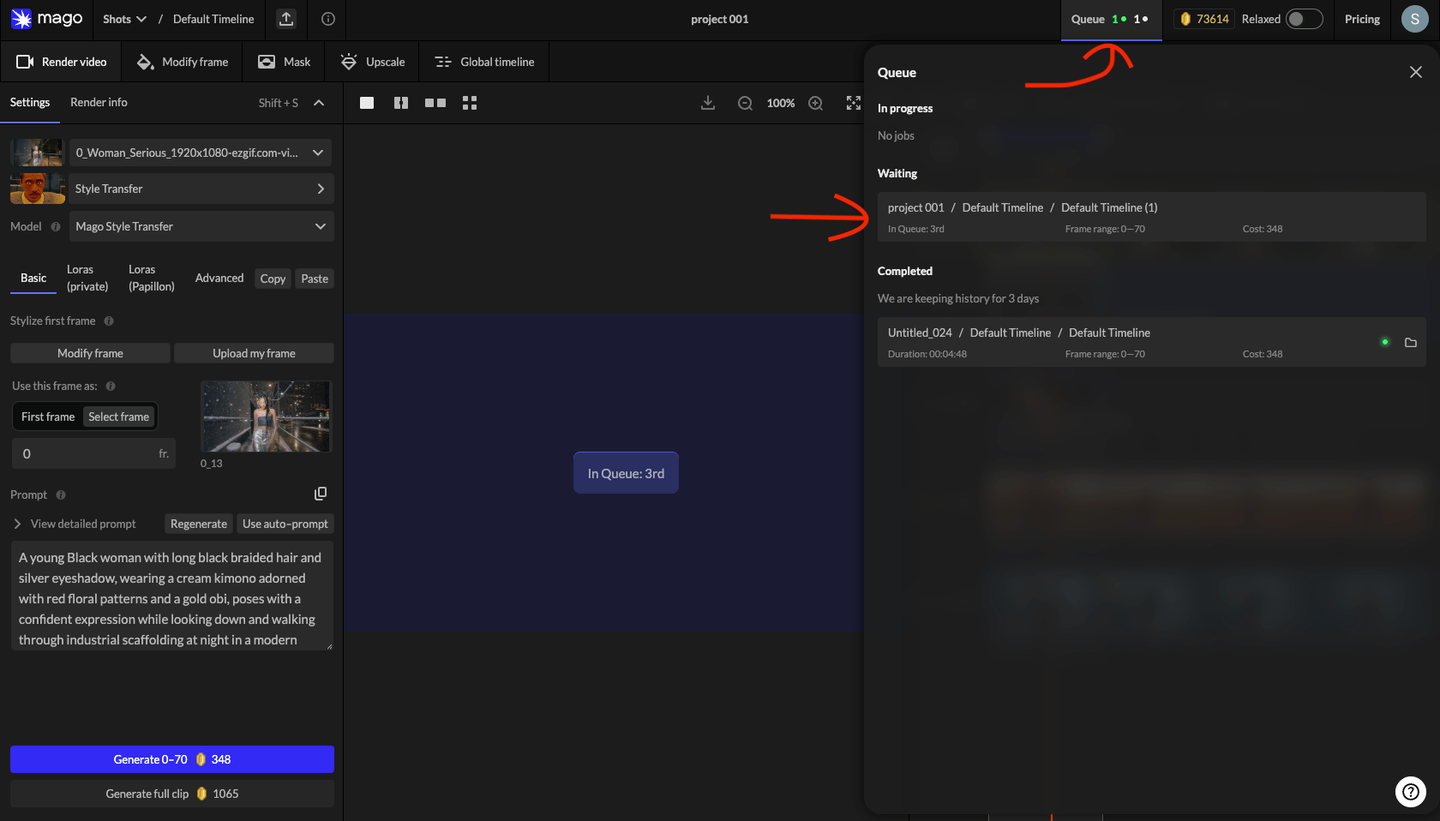
Task: Click the Style Transfer thumbnail
Action: click(x=37, y=189)
